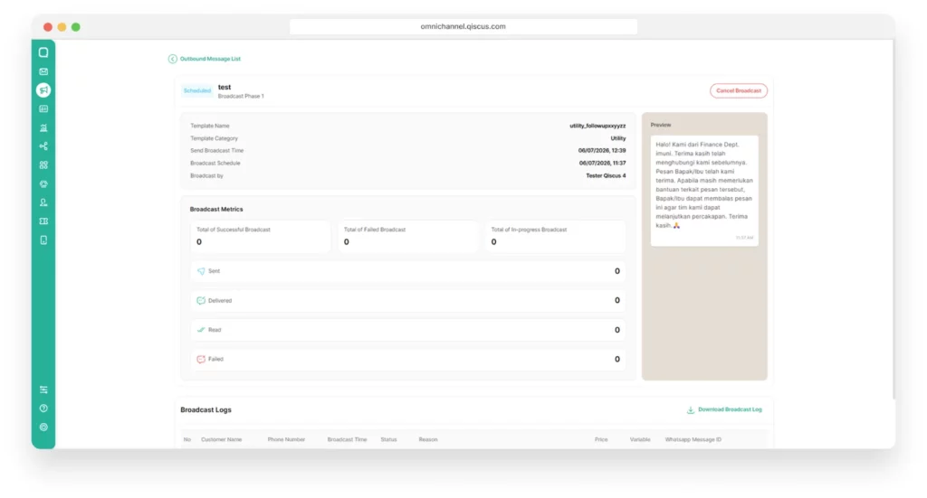Image resolution: width=927 pixels, height=498 pixels.
Task: Click the red close window button
Action: point(48,27)
